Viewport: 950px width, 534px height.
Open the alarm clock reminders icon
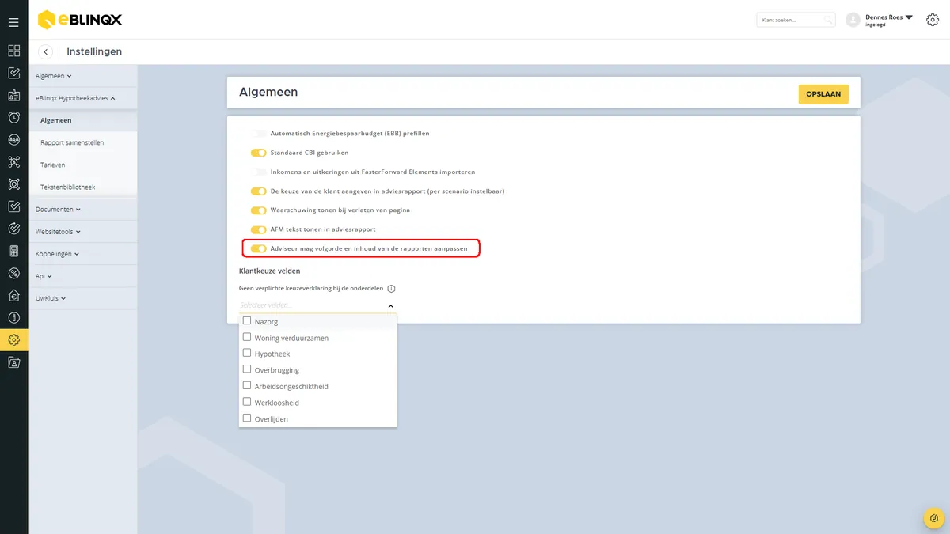pyautogui.click(x=13, y=117)
